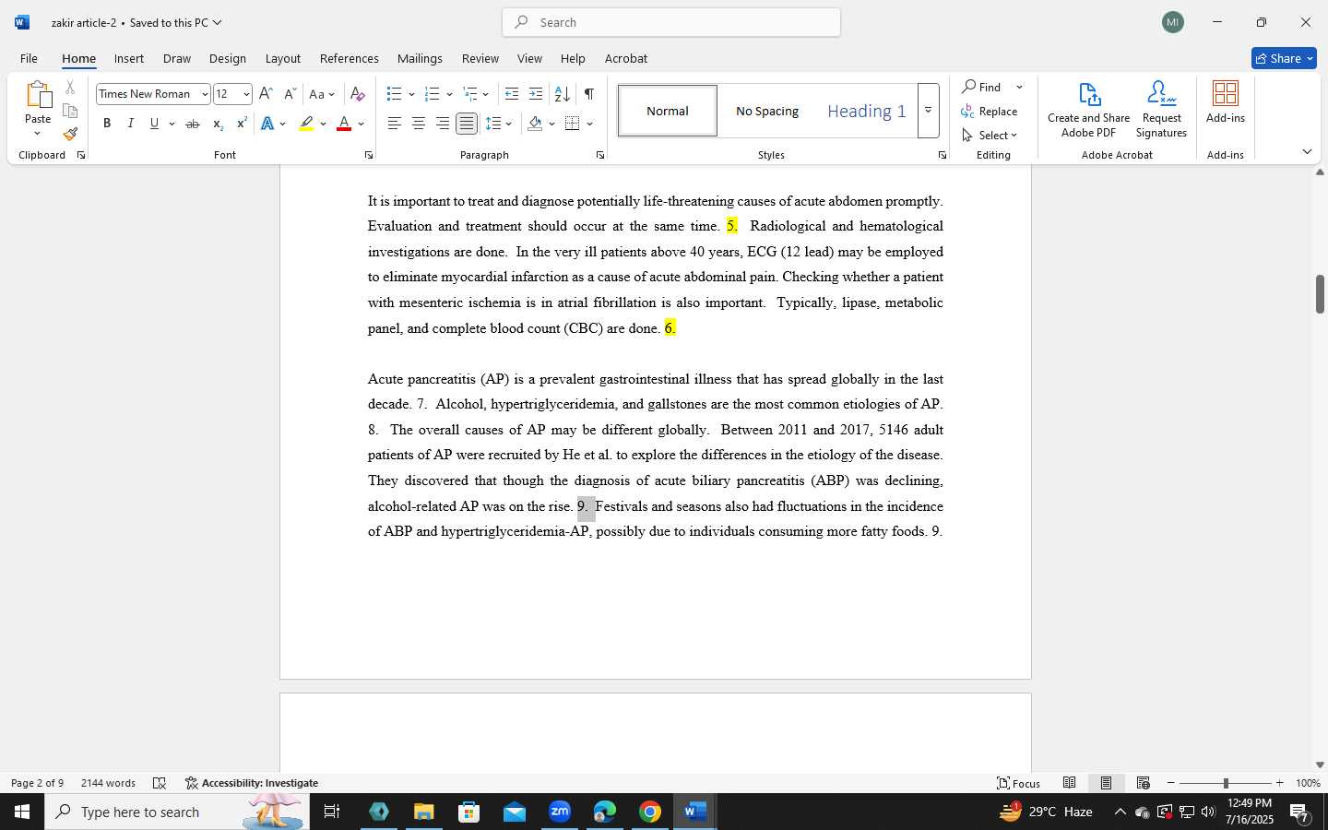Toggle Strikethrough formatting
1328x830 pixels.
click(x=193, y=124)
